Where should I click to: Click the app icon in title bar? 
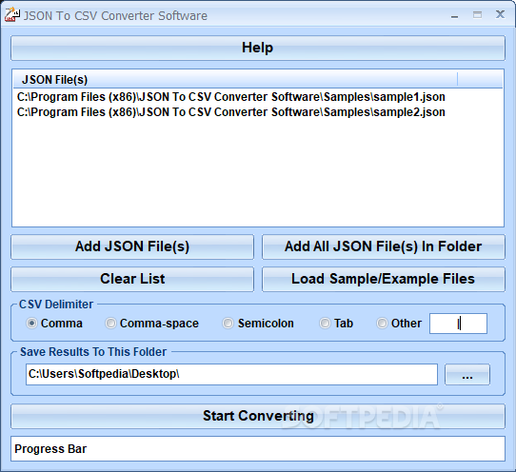point(11,15)
